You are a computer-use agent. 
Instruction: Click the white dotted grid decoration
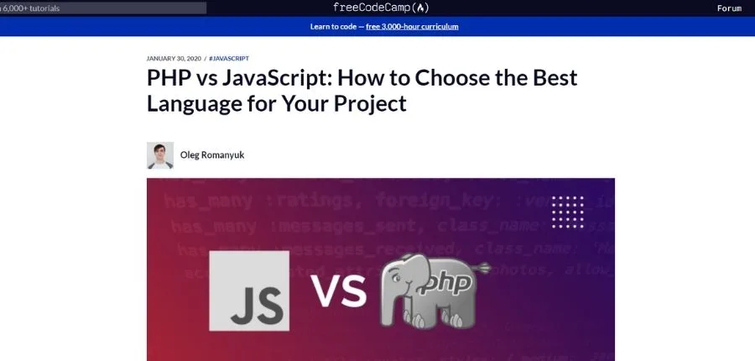[x=568, y=212]
